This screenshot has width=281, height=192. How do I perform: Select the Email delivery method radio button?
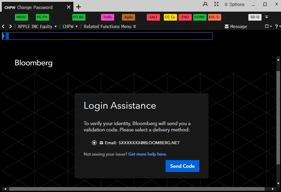(x=94, y=143)
